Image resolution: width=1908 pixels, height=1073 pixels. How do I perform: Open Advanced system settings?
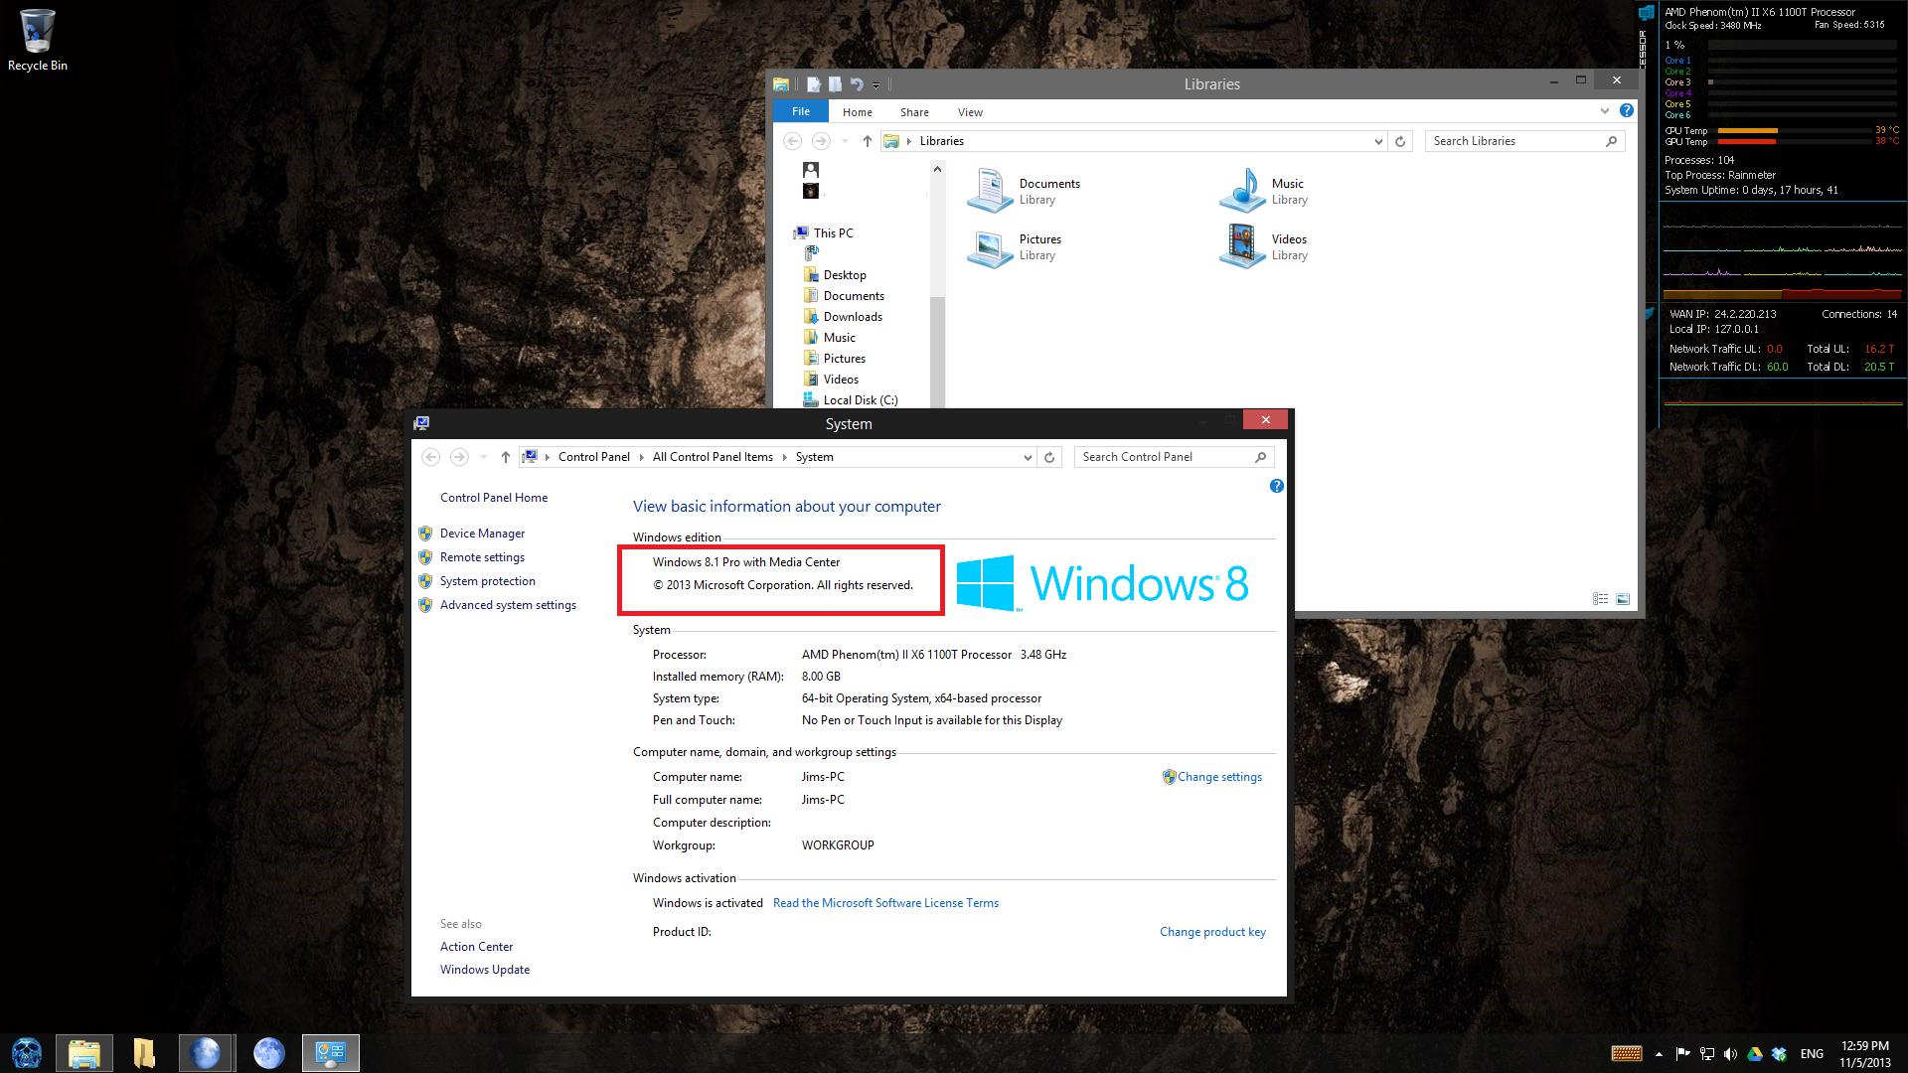point(508,605)
